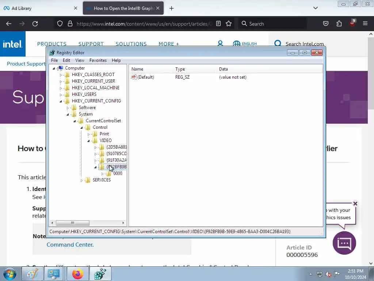
Task: Open the Windows Start orb
Action: 10,274
